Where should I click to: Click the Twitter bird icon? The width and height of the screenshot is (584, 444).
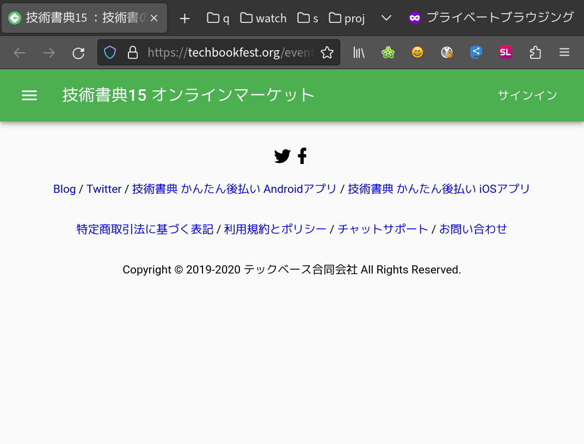282,156
